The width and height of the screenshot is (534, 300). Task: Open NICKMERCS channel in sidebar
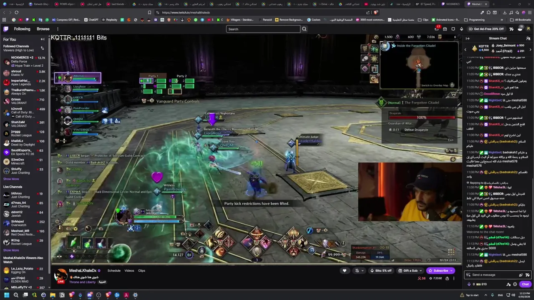point(24,61)
